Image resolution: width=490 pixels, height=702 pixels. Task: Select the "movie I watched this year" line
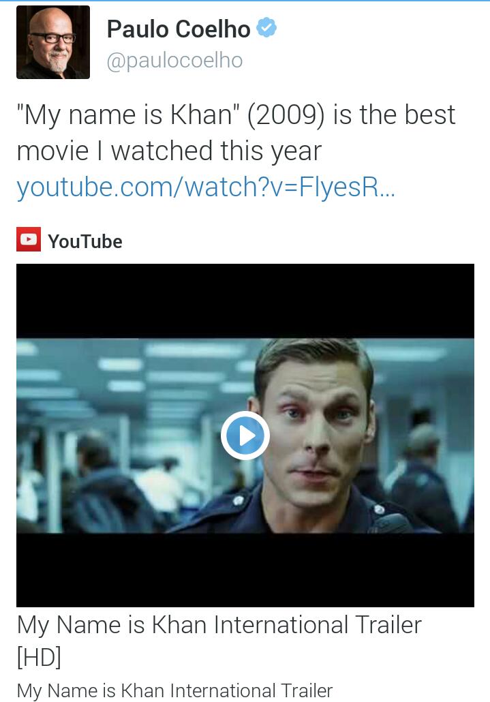[169, 151]
